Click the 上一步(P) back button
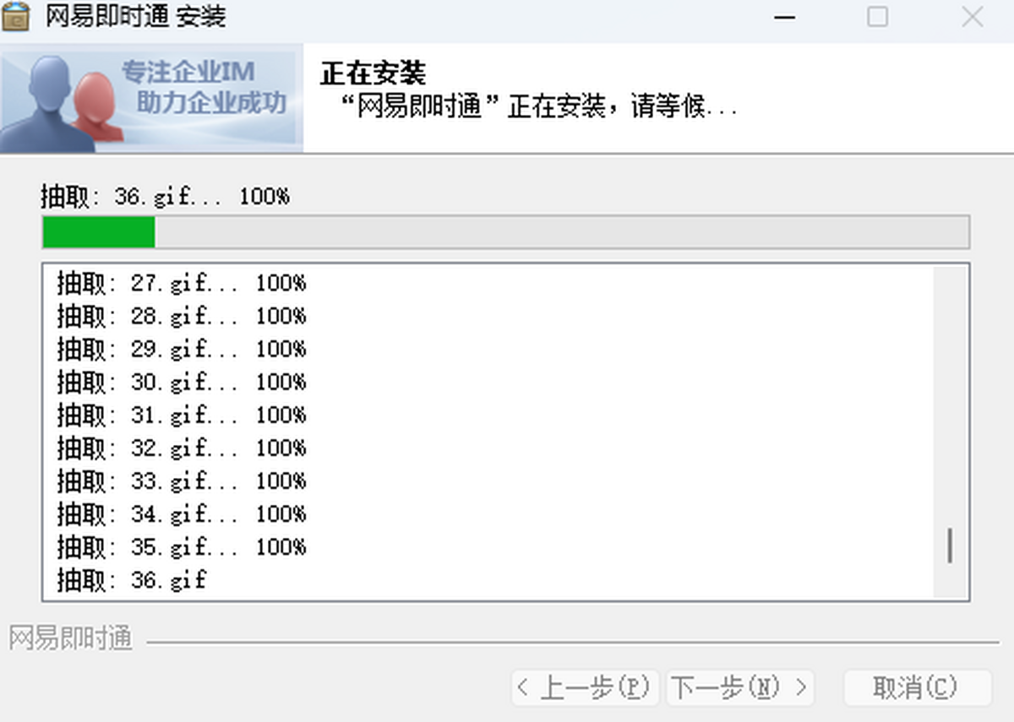This screenshot has width=1014, height=722. (586, 687)
